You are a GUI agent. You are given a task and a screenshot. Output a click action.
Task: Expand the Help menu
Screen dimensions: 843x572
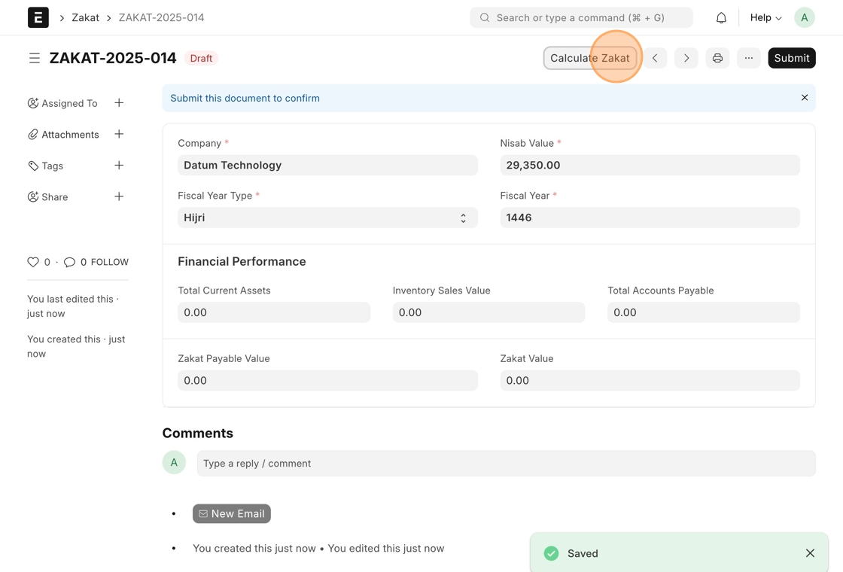(x=765, y=17)
